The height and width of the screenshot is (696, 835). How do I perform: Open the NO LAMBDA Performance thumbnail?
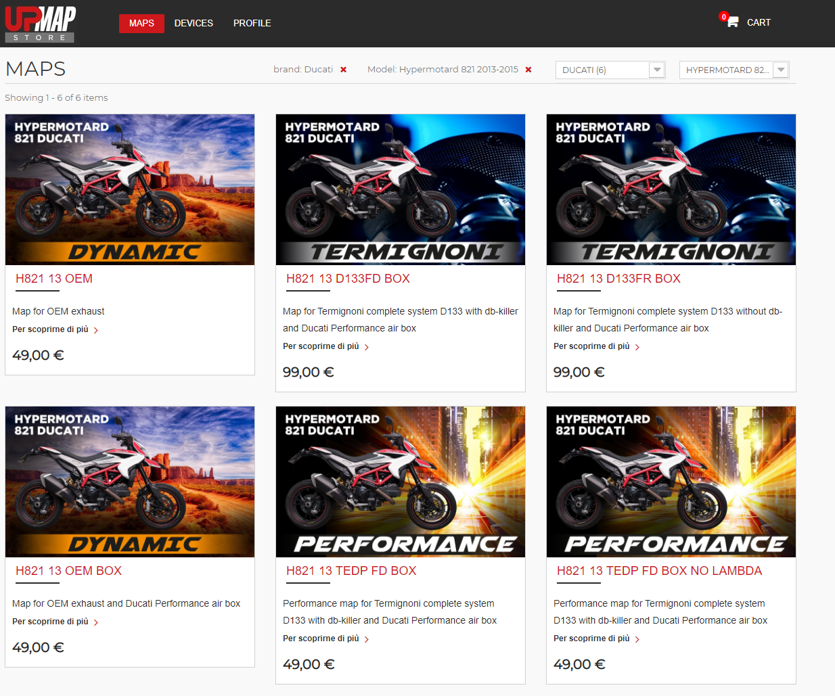tap(671, 482)
